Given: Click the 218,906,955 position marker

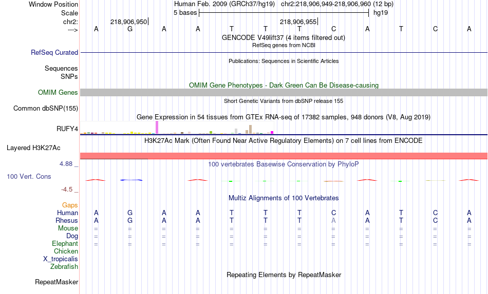Looking at the screenshot, I should pyautogui.click(x=298, y=22).
